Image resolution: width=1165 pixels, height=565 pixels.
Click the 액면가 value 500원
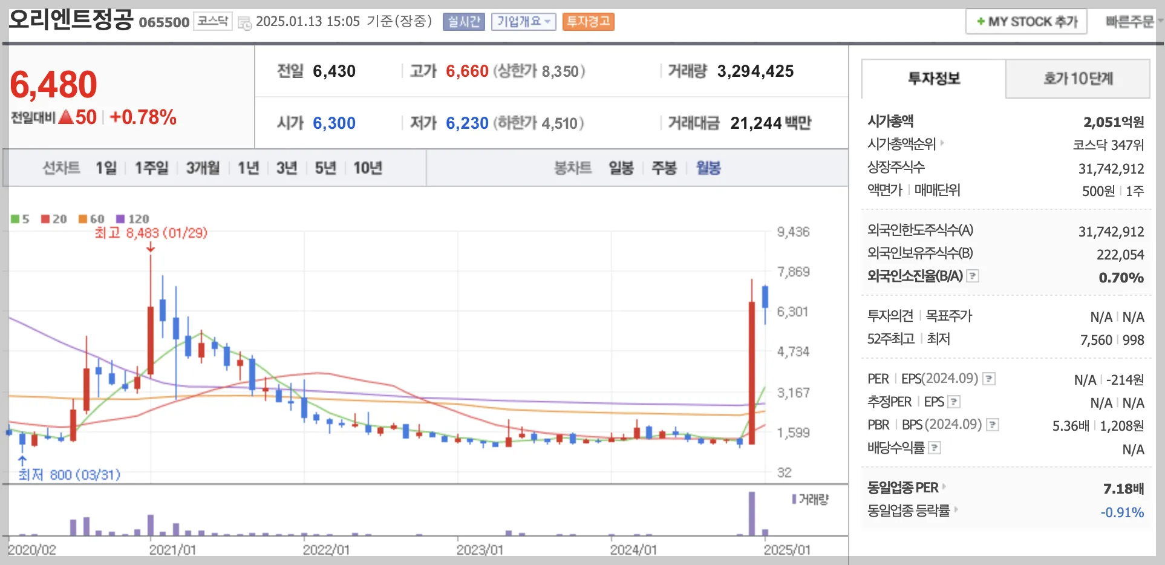[1098, 191]
